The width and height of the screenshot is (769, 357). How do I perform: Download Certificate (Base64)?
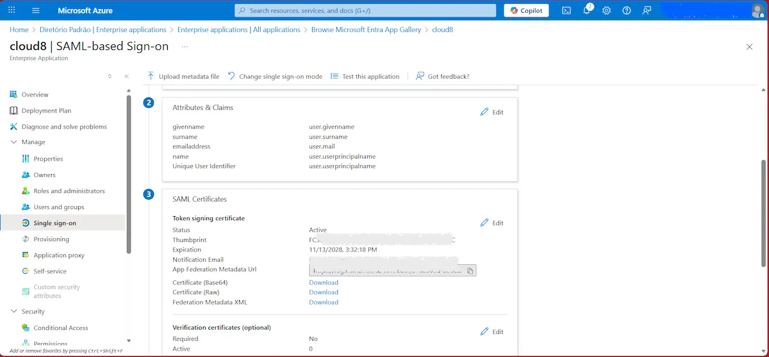(x=324, y=282)
